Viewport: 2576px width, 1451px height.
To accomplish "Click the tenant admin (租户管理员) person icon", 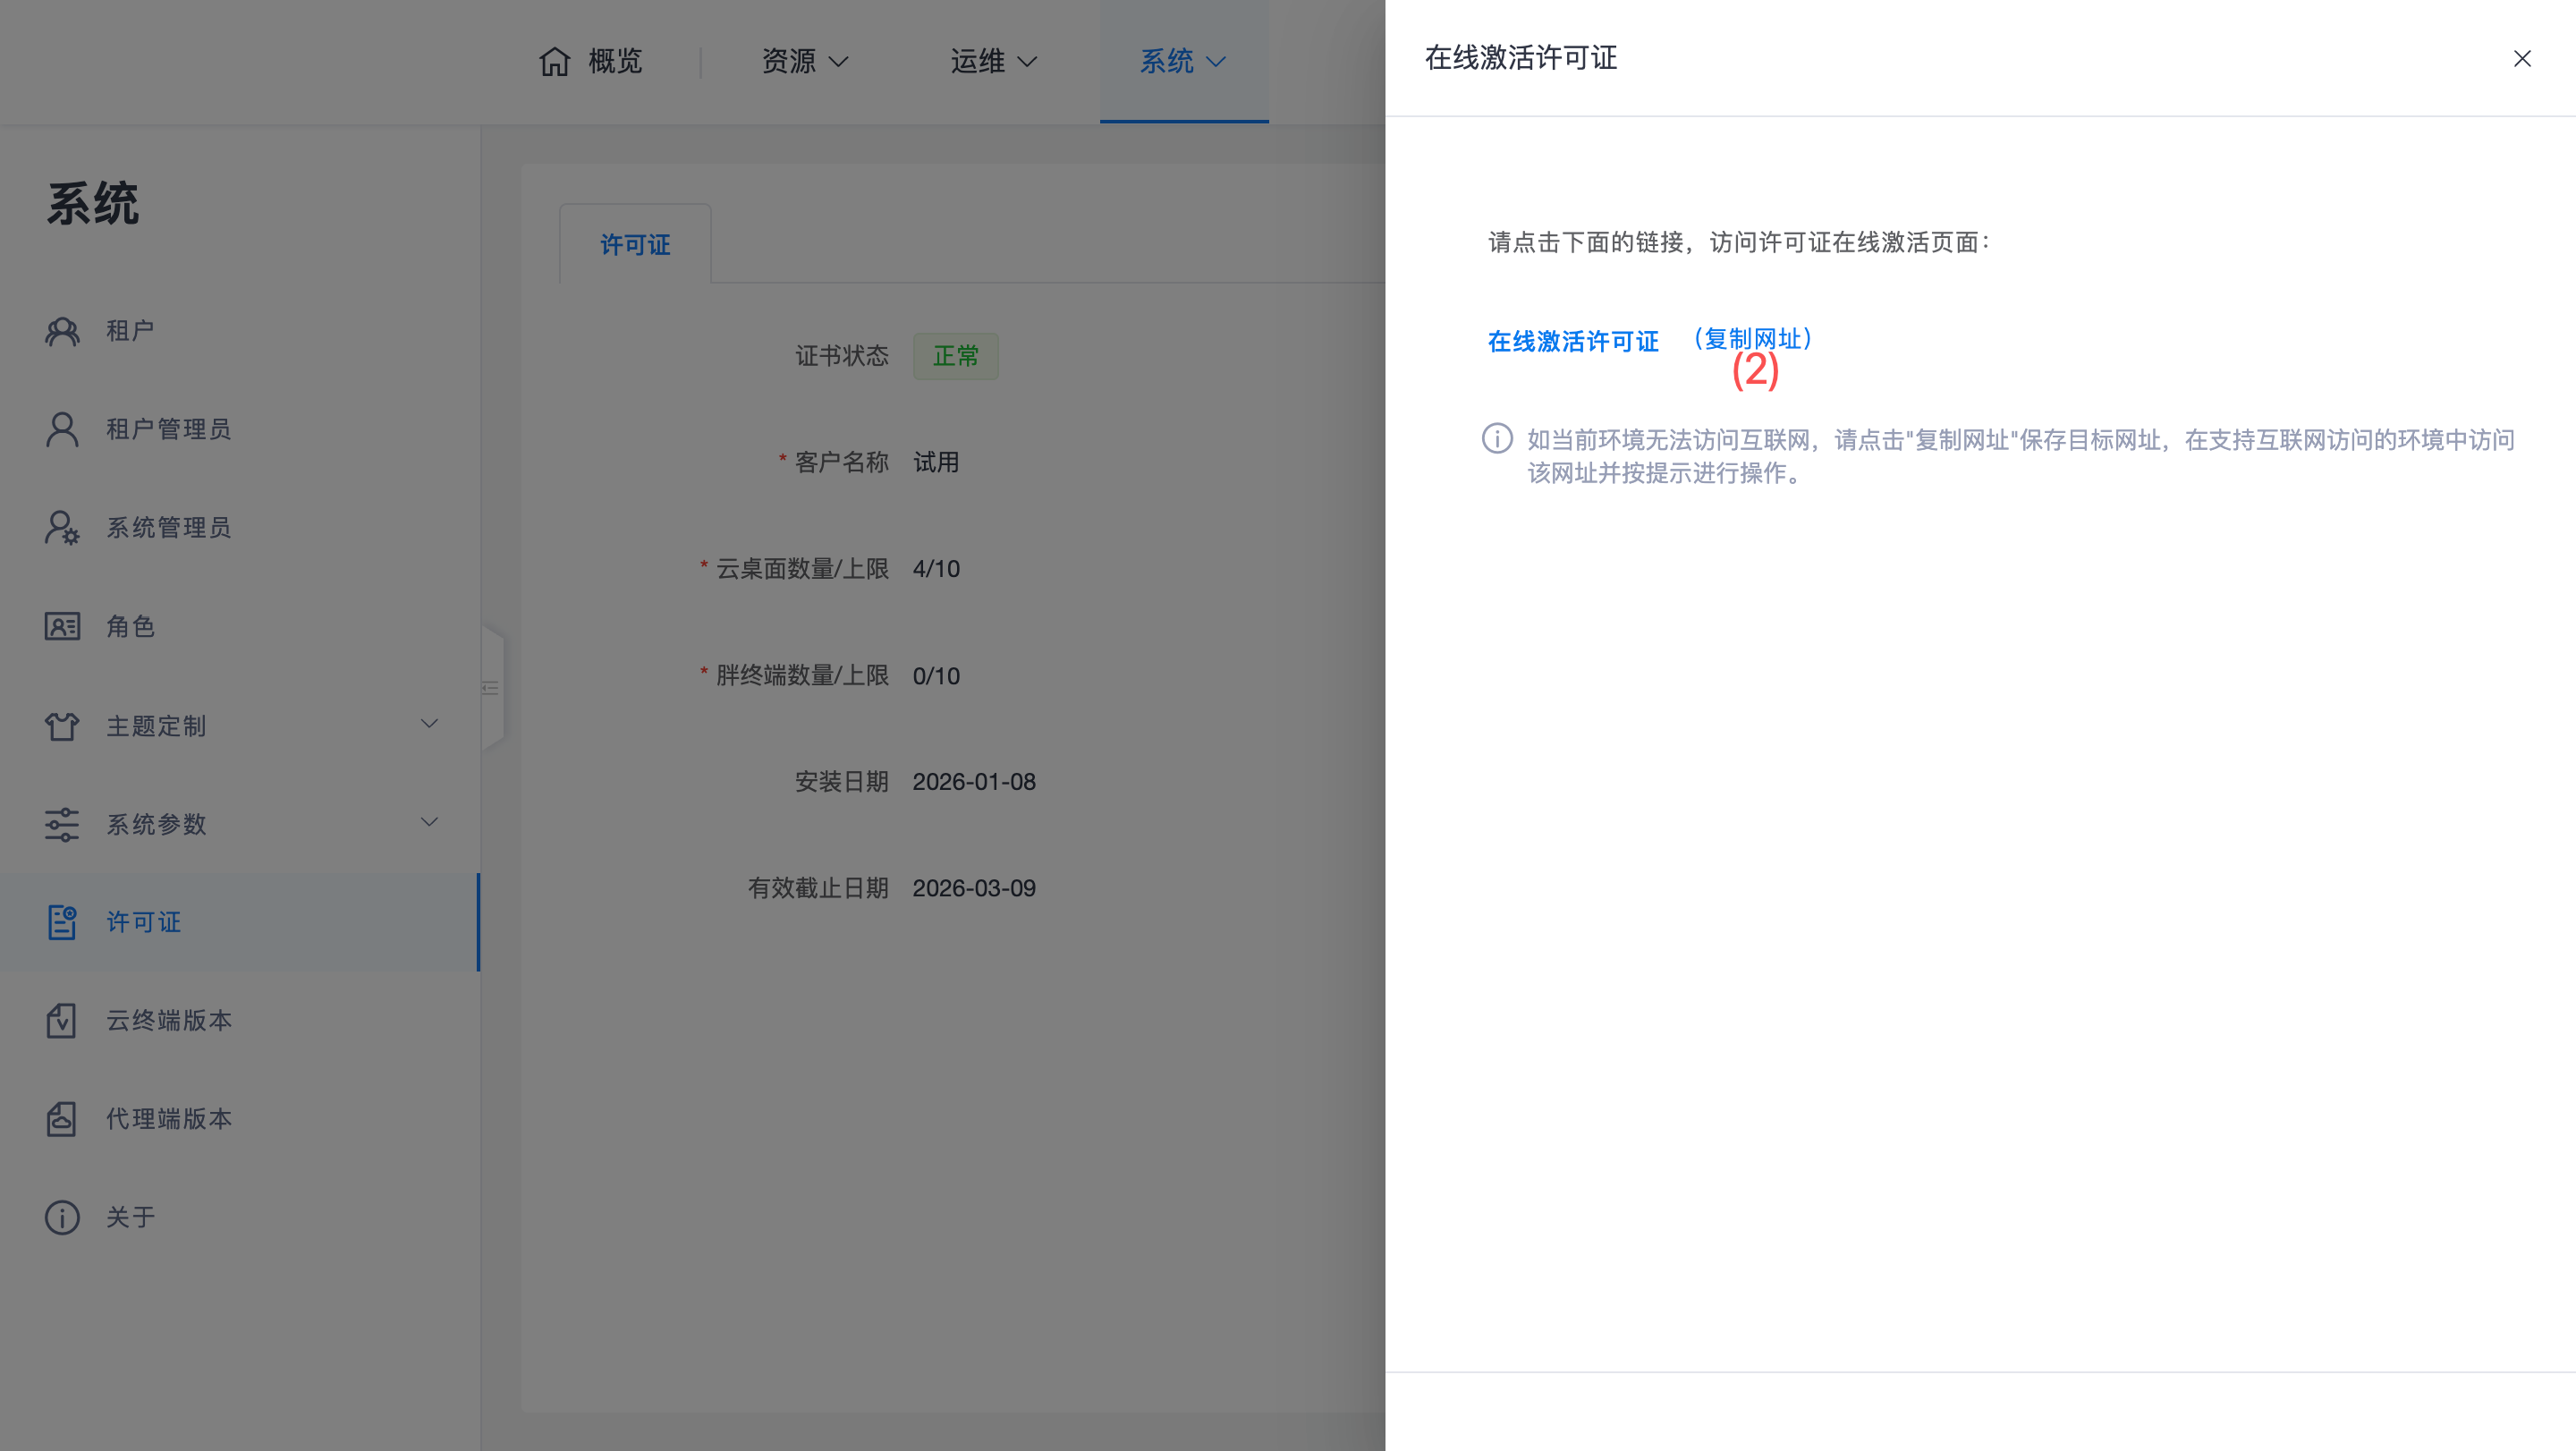I will pos(62,429).
